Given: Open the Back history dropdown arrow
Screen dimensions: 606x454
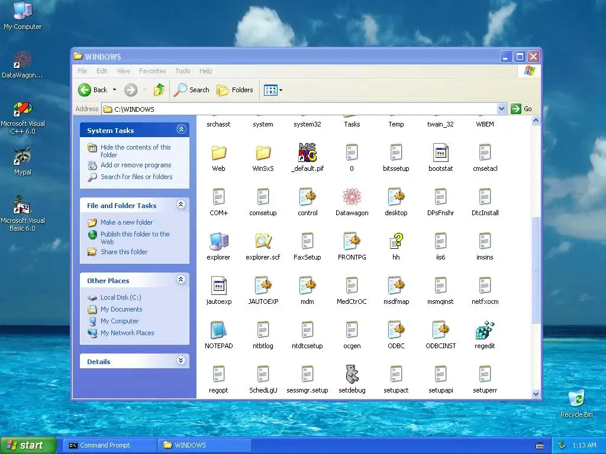Looking at the screenshot, I should point(114,90).
